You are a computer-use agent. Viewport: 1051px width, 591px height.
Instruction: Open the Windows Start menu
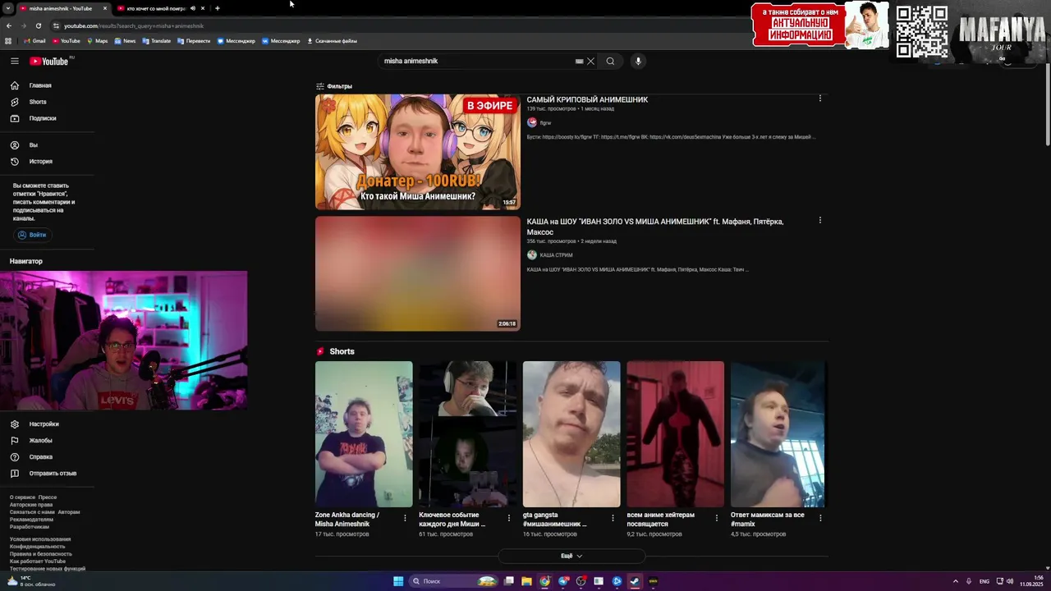tap(398, 581)
